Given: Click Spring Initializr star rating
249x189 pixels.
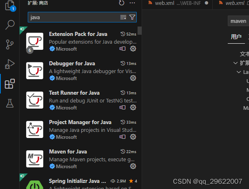Looking at the screenshot, I should (133, 181).
